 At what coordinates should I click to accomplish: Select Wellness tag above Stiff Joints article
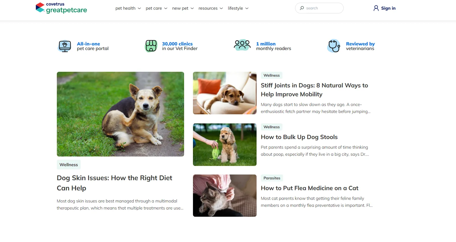[x=272, y=75]
